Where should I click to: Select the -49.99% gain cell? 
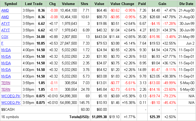[x=169, y=83]
